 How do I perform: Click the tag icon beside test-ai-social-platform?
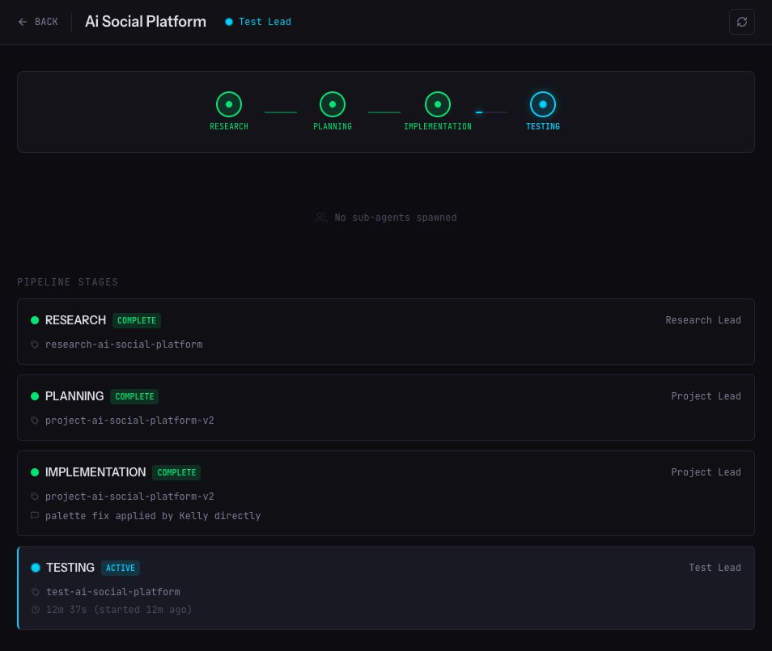[x=36, y=592]
